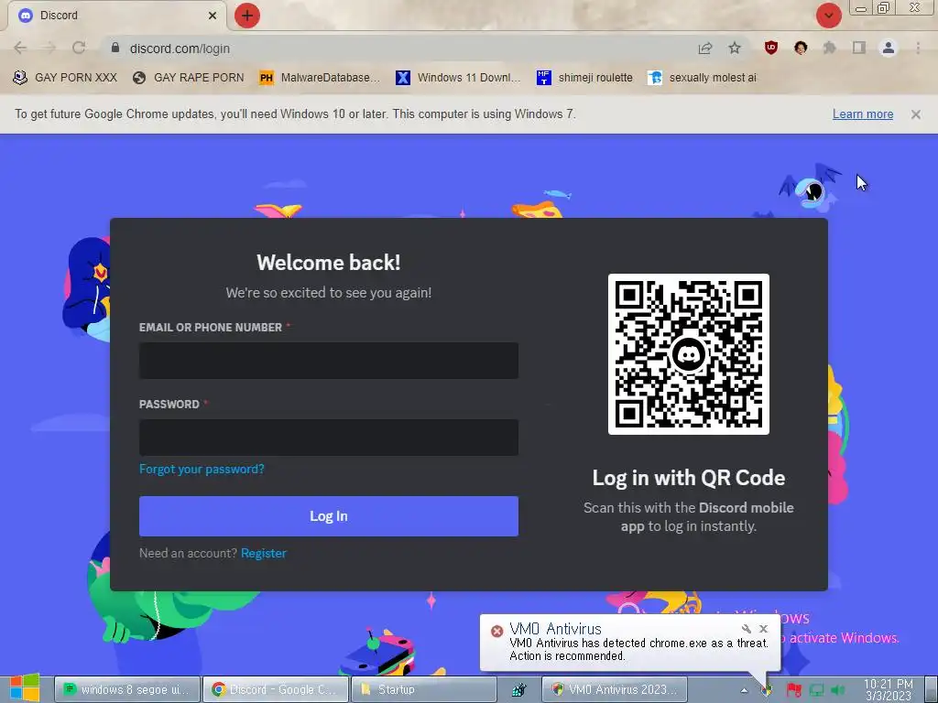Click the Show desktop strip
Viewport: 938px width, 703px height.
(931, 689)
